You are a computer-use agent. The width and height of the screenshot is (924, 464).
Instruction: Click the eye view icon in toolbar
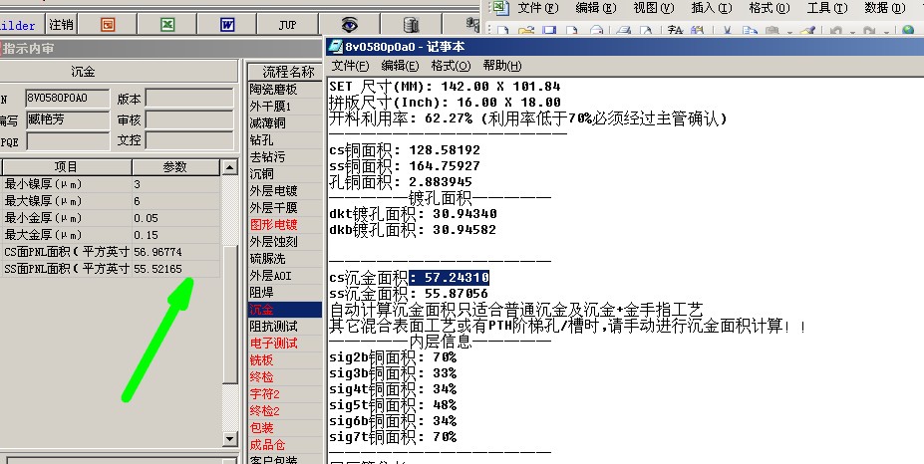350,25
